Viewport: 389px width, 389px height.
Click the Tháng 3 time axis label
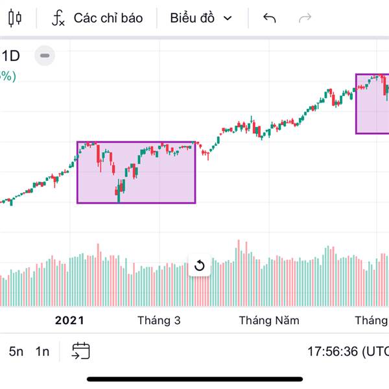(x=159, y=320)
